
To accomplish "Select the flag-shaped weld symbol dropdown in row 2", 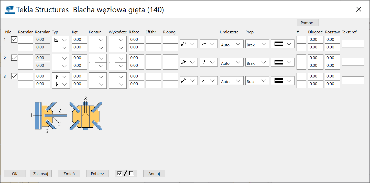I will click(209, 62).
